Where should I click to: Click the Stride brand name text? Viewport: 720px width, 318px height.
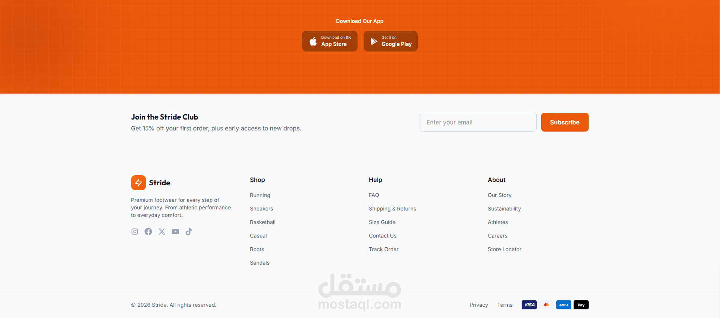[160, 183]
